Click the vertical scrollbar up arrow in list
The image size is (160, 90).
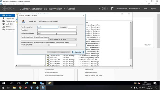(x=131, y=22)
